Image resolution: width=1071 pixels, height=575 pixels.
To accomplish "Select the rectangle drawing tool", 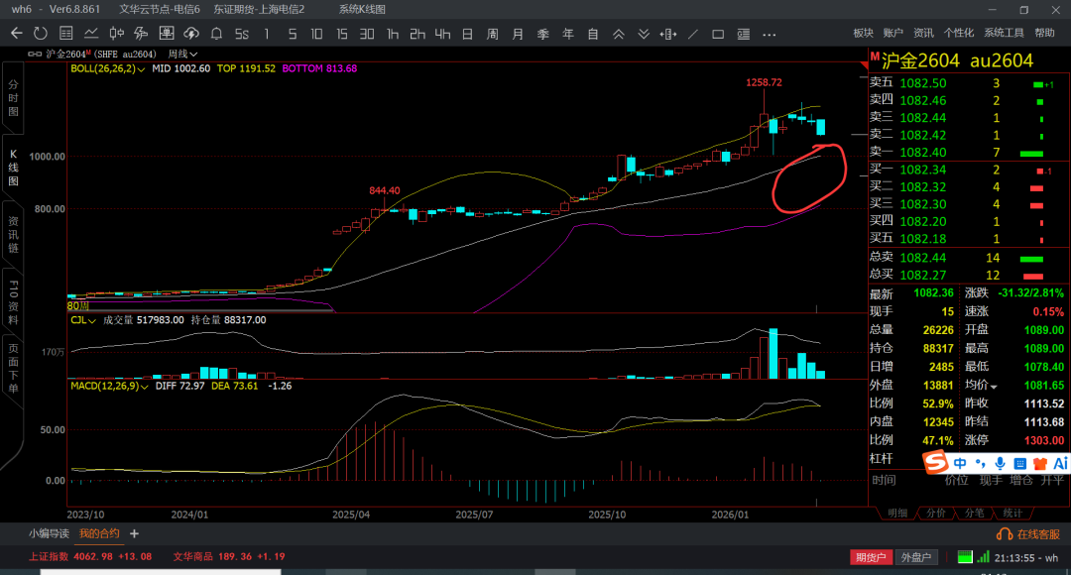I will pyautogui.click(x=718, y=34).
